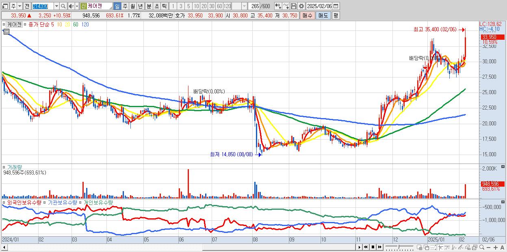Click the play forward playback button

359,247
